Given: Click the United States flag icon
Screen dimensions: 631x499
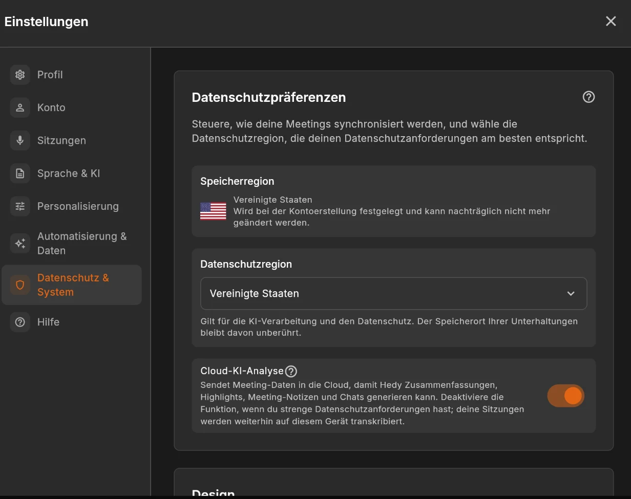Looking at the screenshot, I should point(213,211).
